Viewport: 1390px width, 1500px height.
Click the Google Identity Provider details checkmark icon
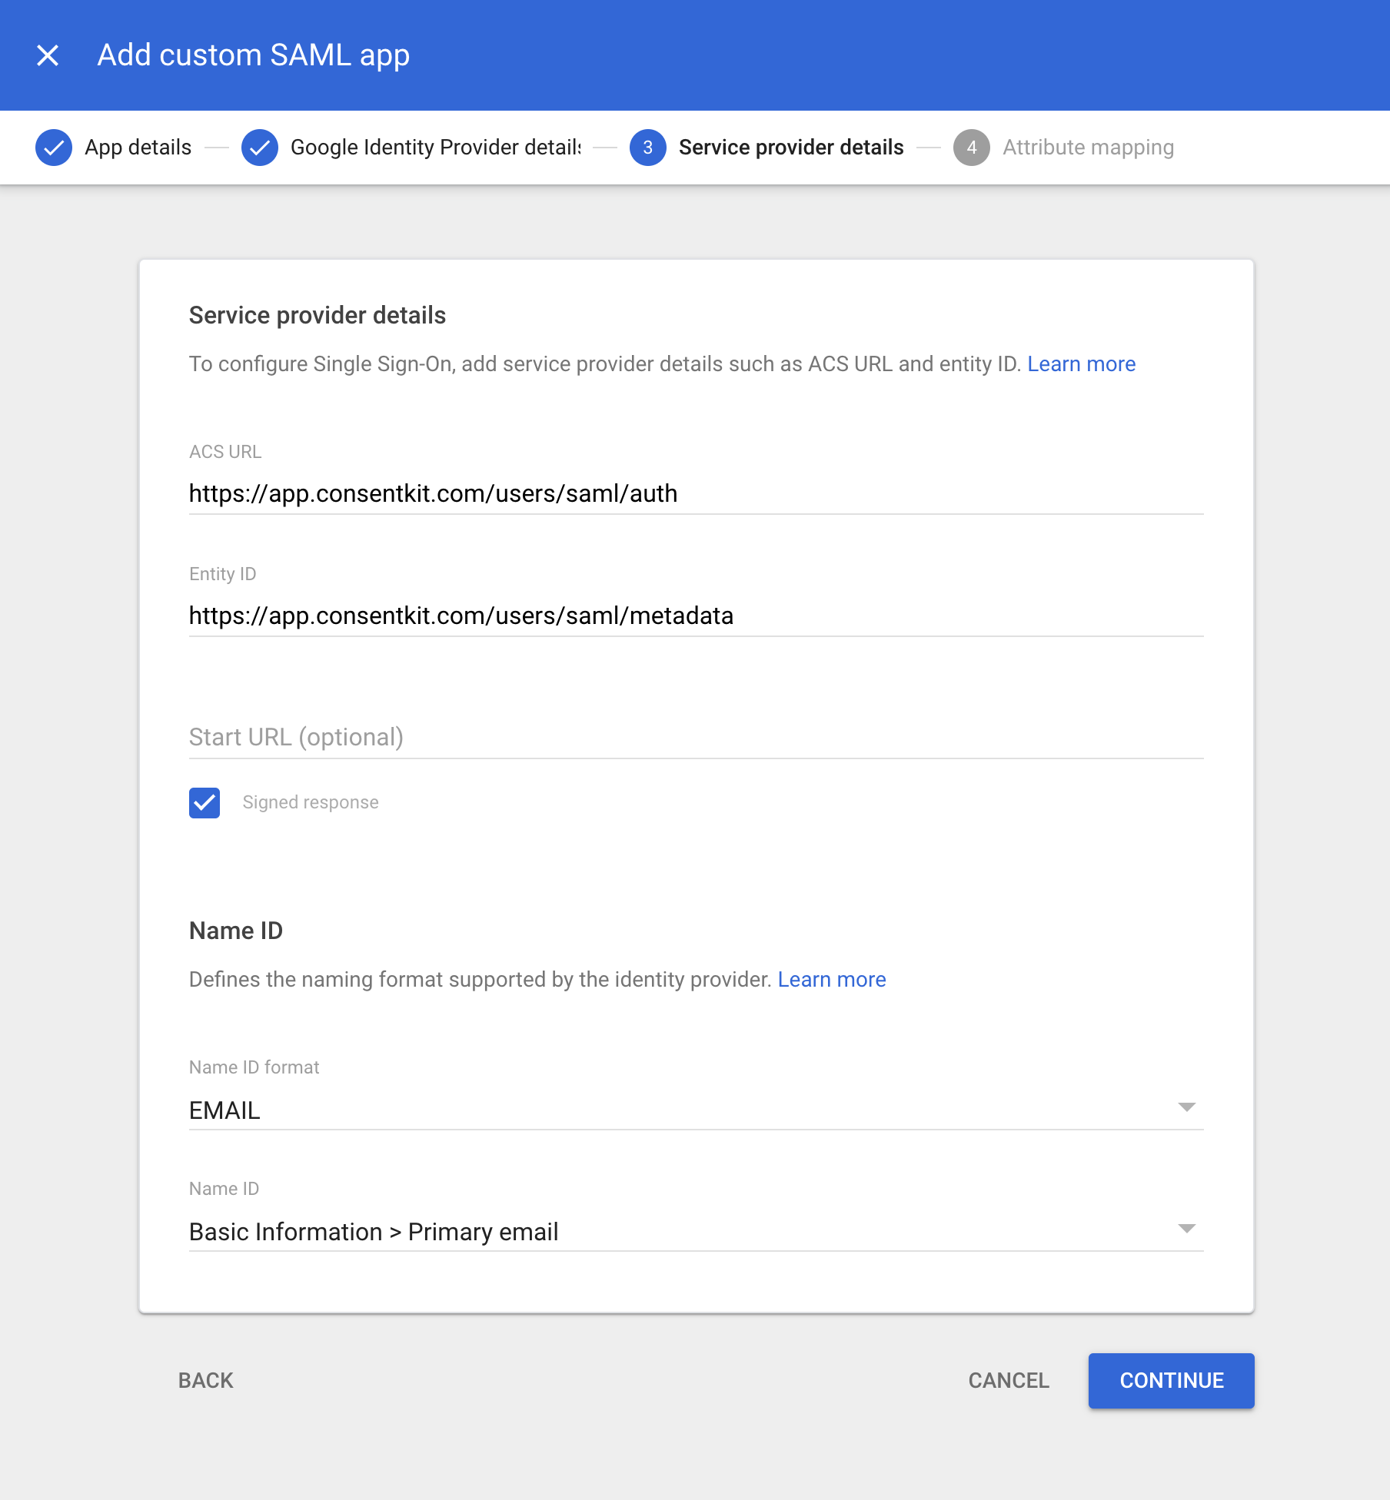pos(260,147)
